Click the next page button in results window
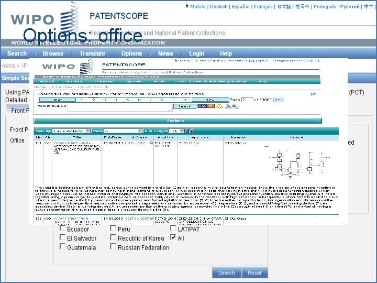The image size is (377, 283). pyautogui.click(x=210, y=100)
